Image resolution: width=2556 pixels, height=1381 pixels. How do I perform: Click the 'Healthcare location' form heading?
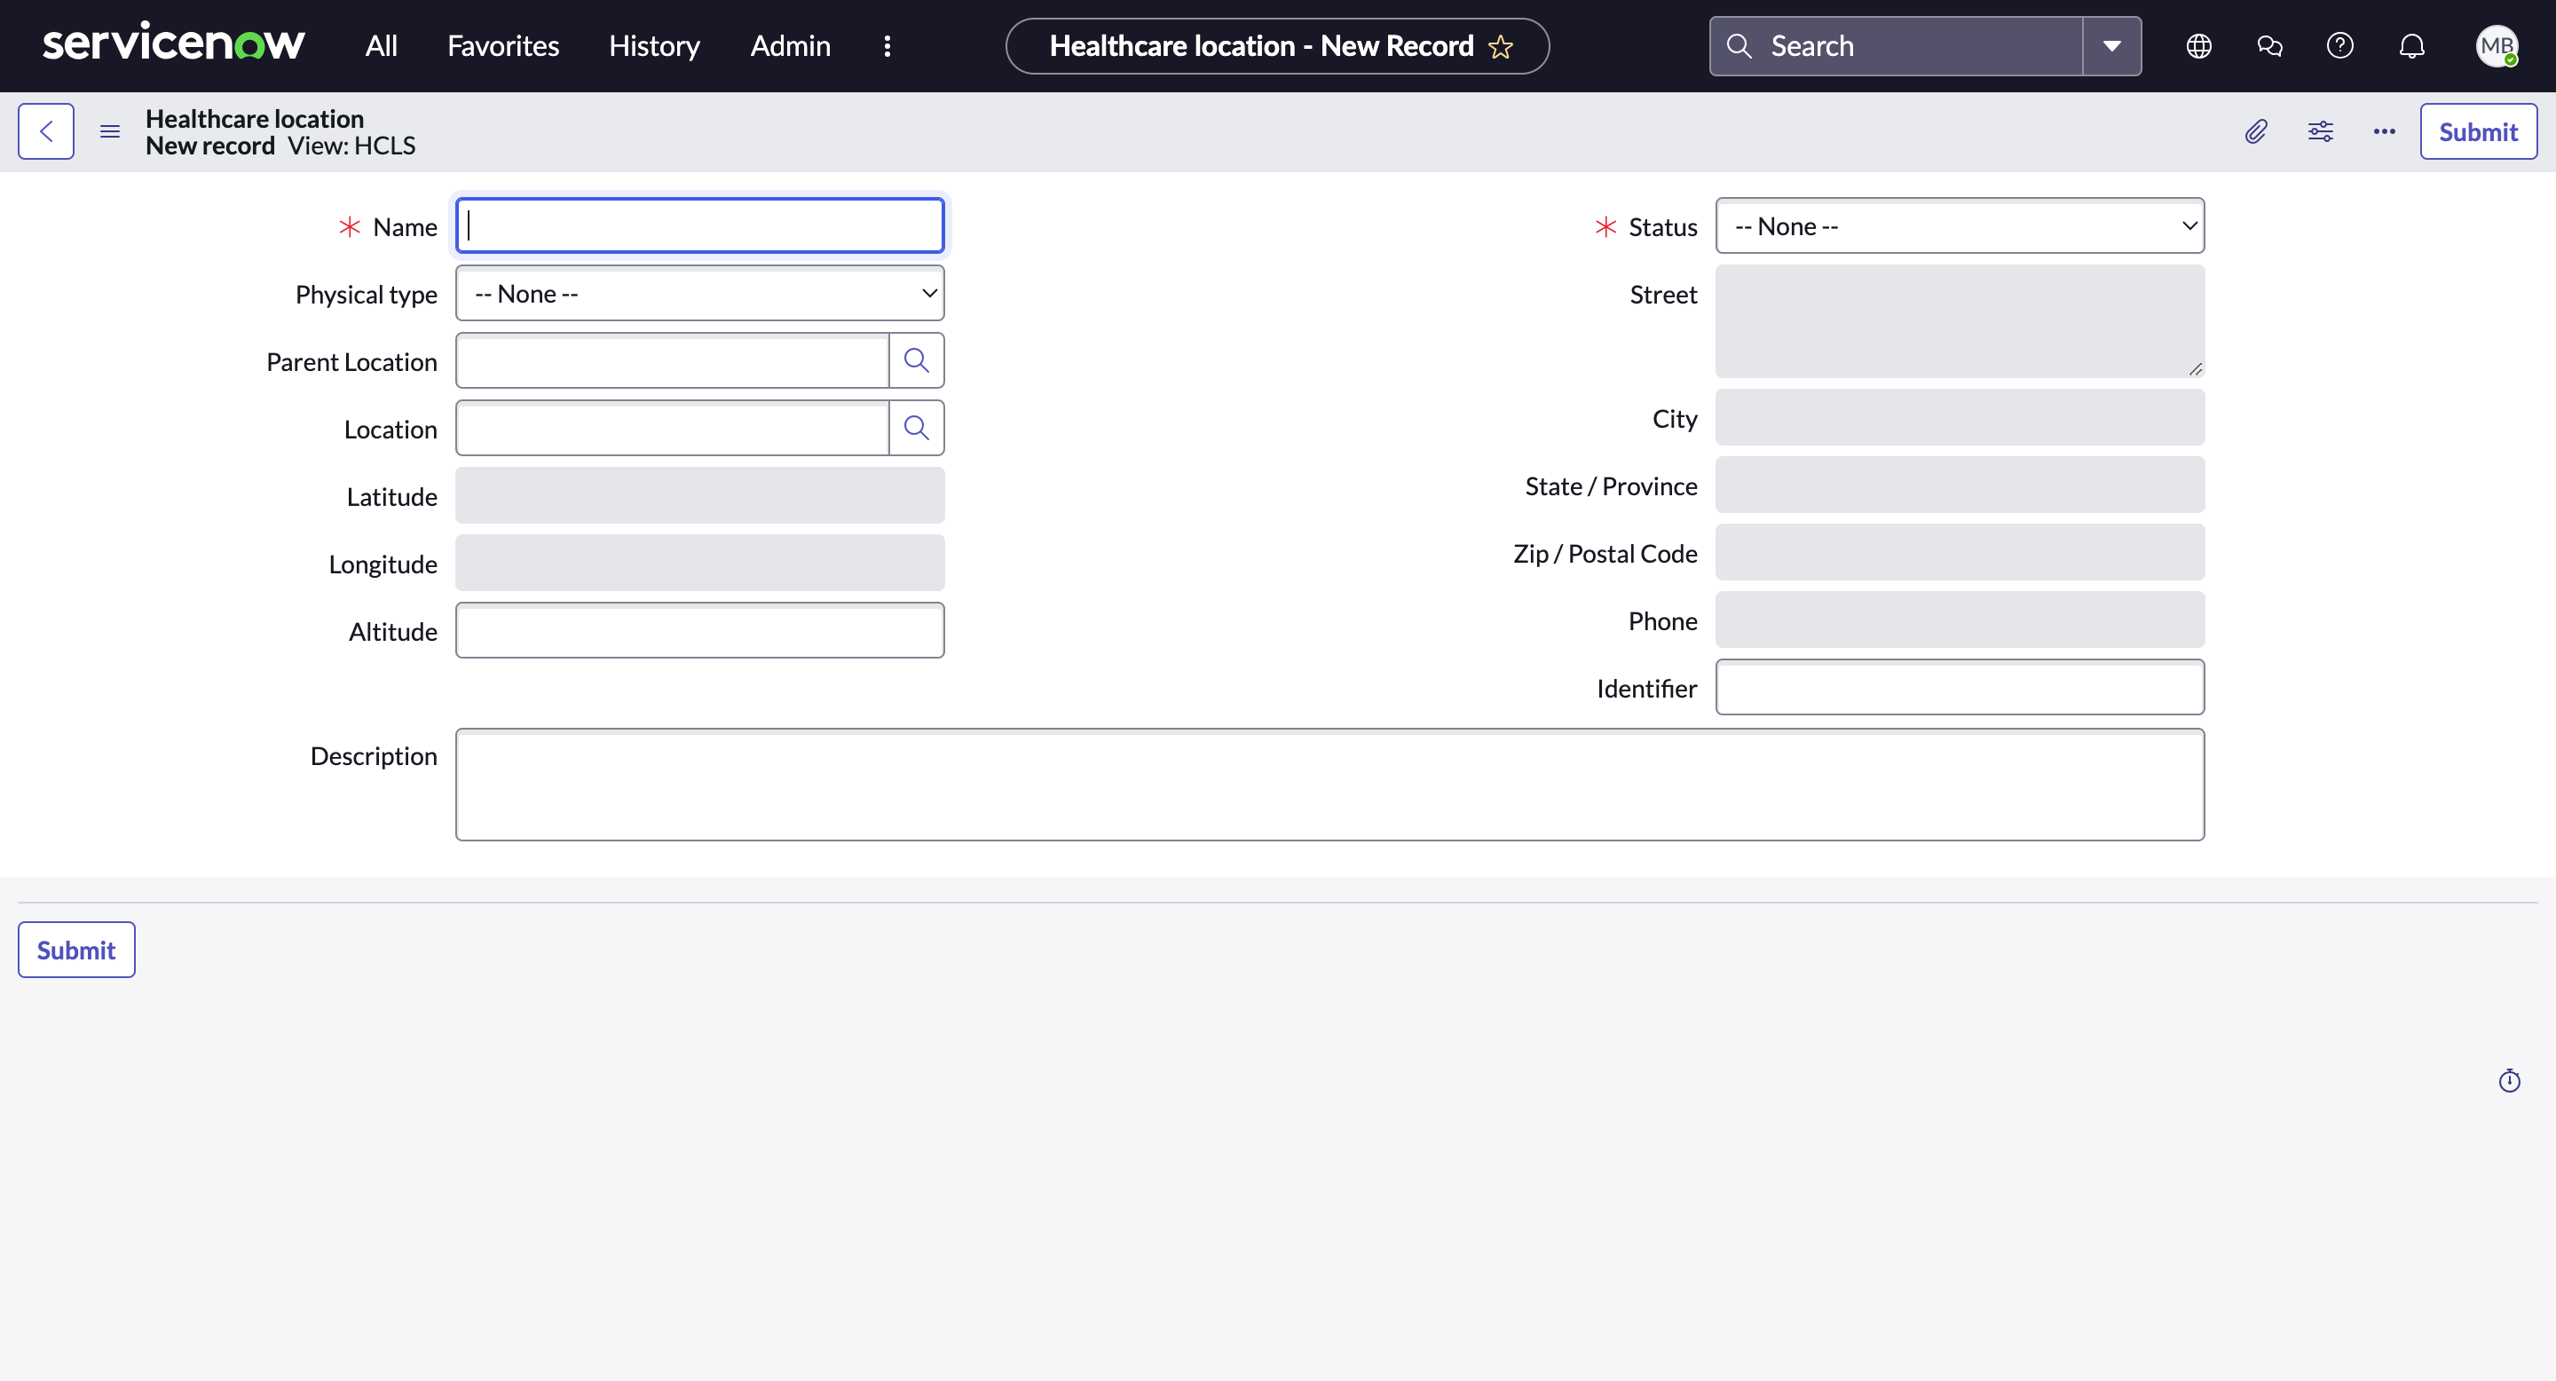(x=255, y=118)
